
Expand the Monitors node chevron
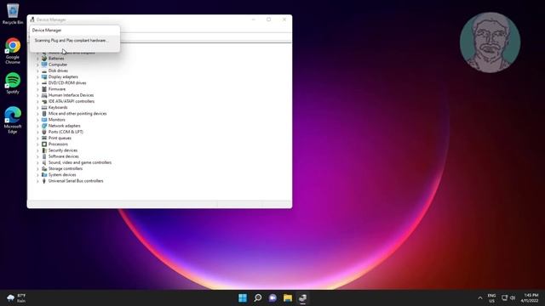pyautogui.click(x=37, y=120)
